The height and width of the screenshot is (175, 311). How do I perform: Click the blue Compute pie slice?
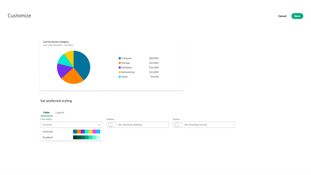(x=82, y=64)
